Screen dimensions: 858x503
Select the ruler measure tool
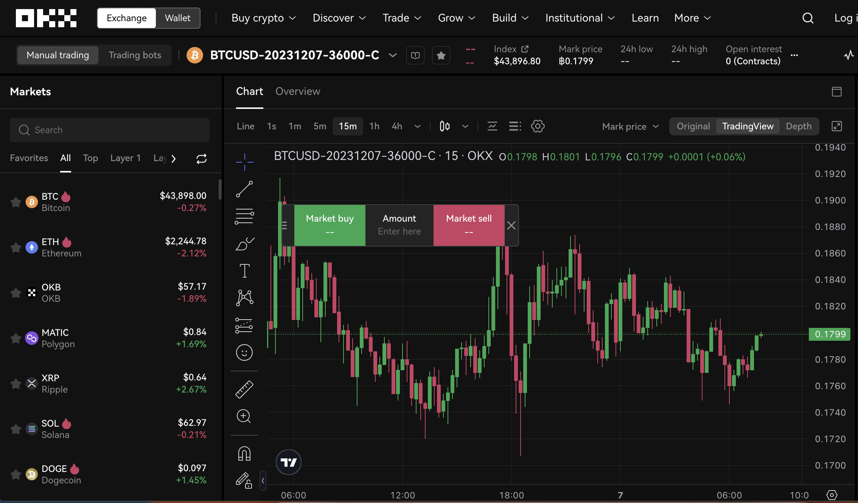tap(244, 390)
